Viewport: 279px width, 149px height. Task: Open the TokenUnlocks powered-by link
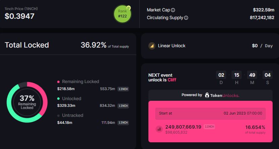224,95
